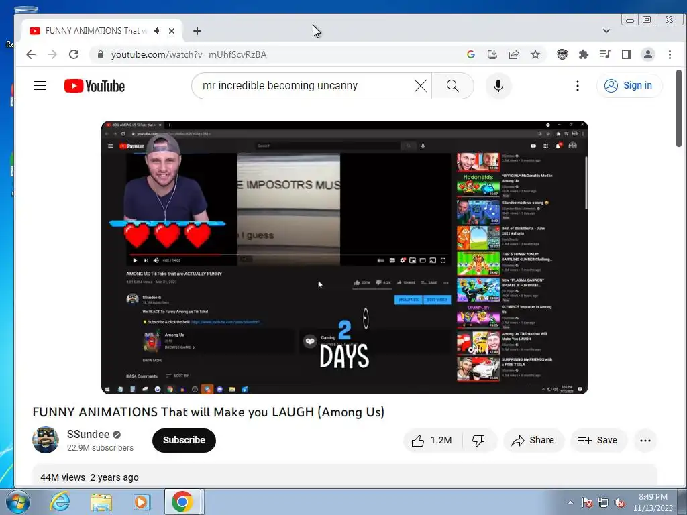Open the network tray icon
The height and width of the screenshot is (515, 687).
pos(603,502)
